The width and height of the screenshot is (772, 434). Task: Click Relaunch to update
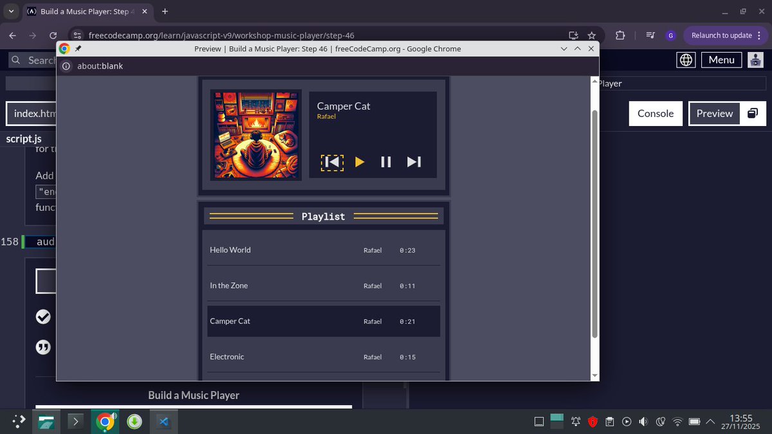coord(722,35)
